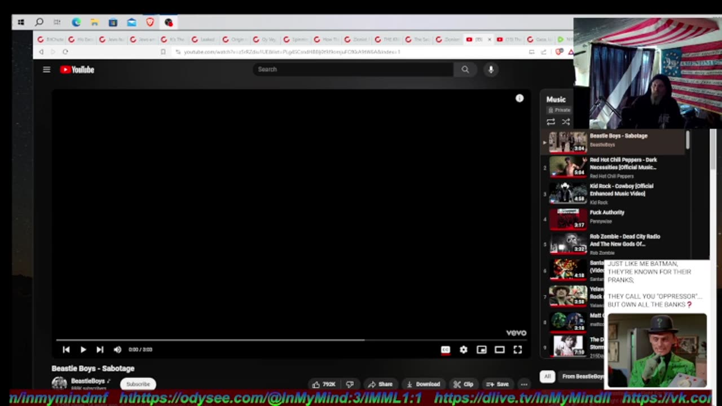
Task: Click into the YouTube search field
Action: click(353, 69)
